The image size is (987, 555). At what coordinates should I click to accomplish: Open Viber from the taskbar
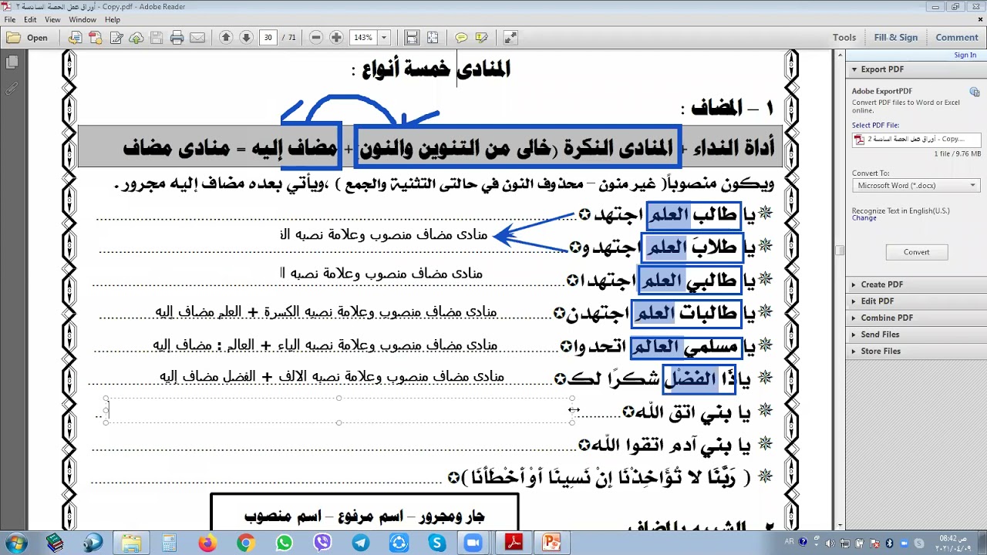point(322,543)
